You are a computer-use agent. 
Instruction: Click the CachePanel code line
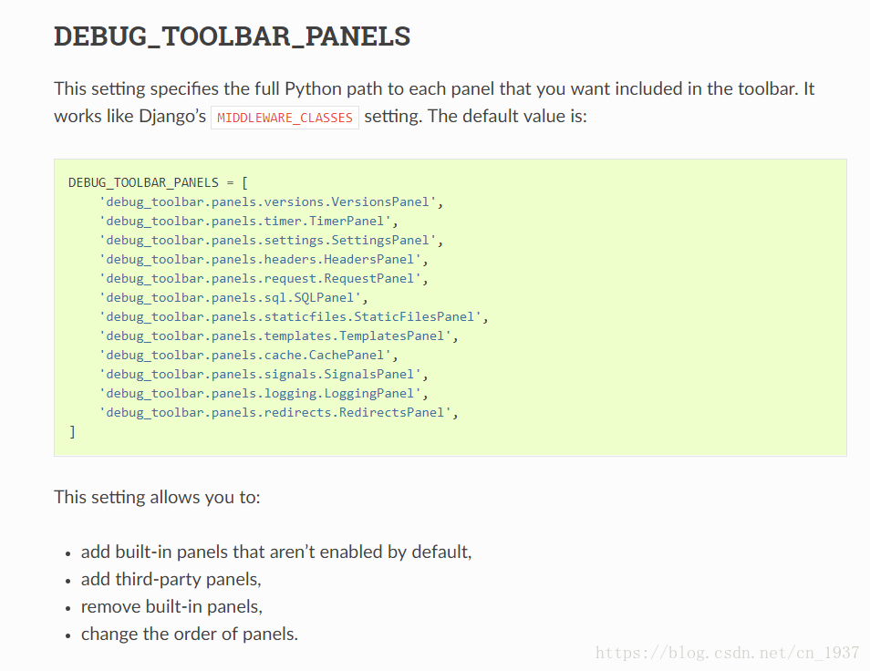tap(249, 355)
